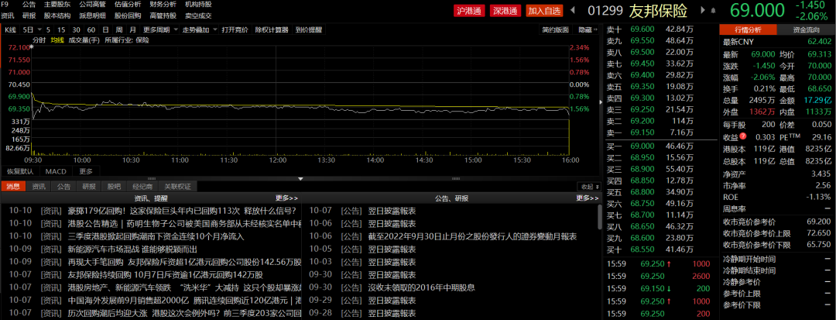This screenshot has width=836, height=320.
Task: Select the 股吧 tab
Action: (114, 186)
